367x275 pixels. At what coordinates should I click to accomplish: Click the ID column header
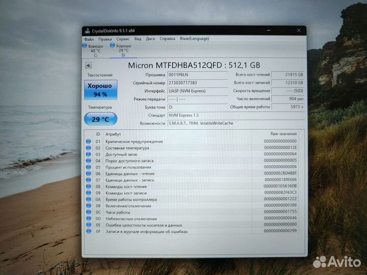[98, 134]
